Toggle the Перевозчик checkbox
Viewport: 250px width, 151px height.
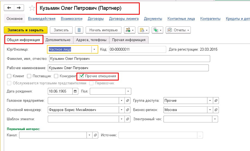(x=91, y=83)
